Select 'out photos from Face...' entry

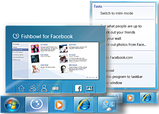[x=128, y=45]
